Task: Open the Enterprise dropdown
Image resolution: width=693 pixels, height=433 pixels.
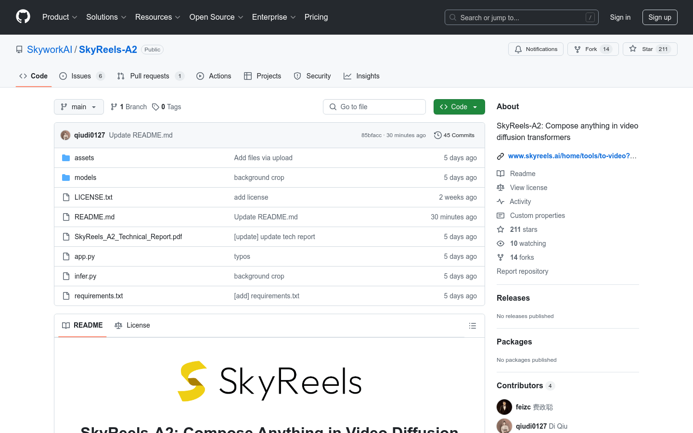Action: (x=274, y=17)
